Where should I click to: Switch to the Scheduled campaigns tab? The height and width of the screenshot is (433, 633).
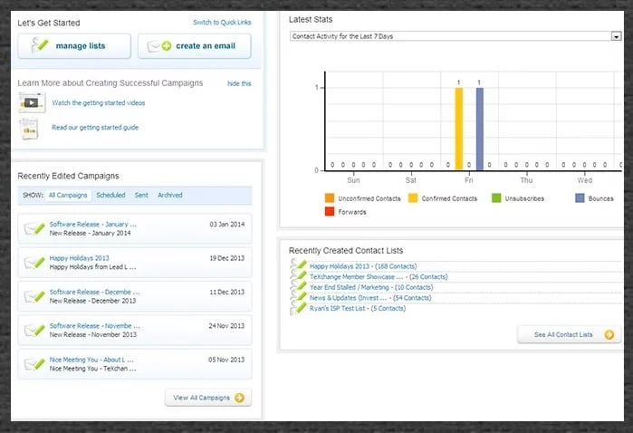point(110,195)
